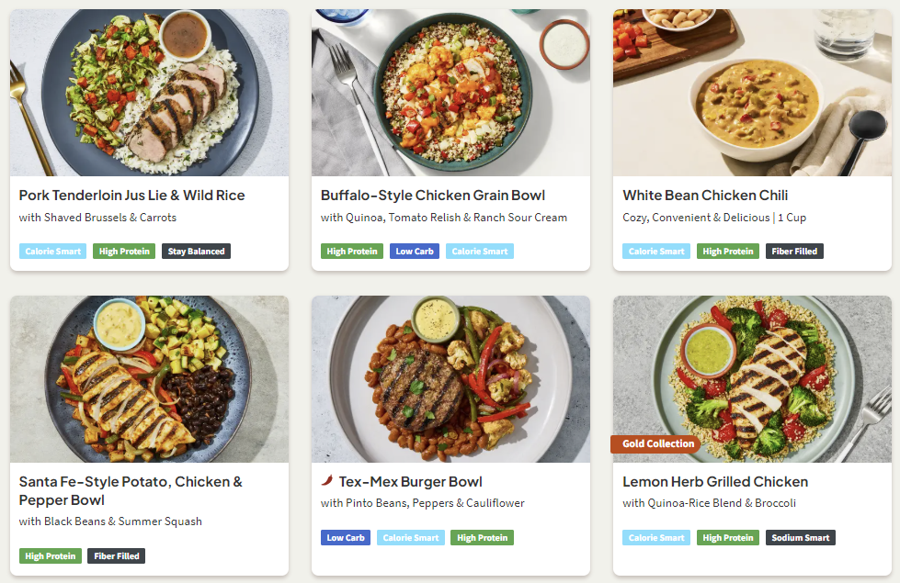Click the Gold Collection badge
Screen dimensions: 900x583
tap(656, 444)
